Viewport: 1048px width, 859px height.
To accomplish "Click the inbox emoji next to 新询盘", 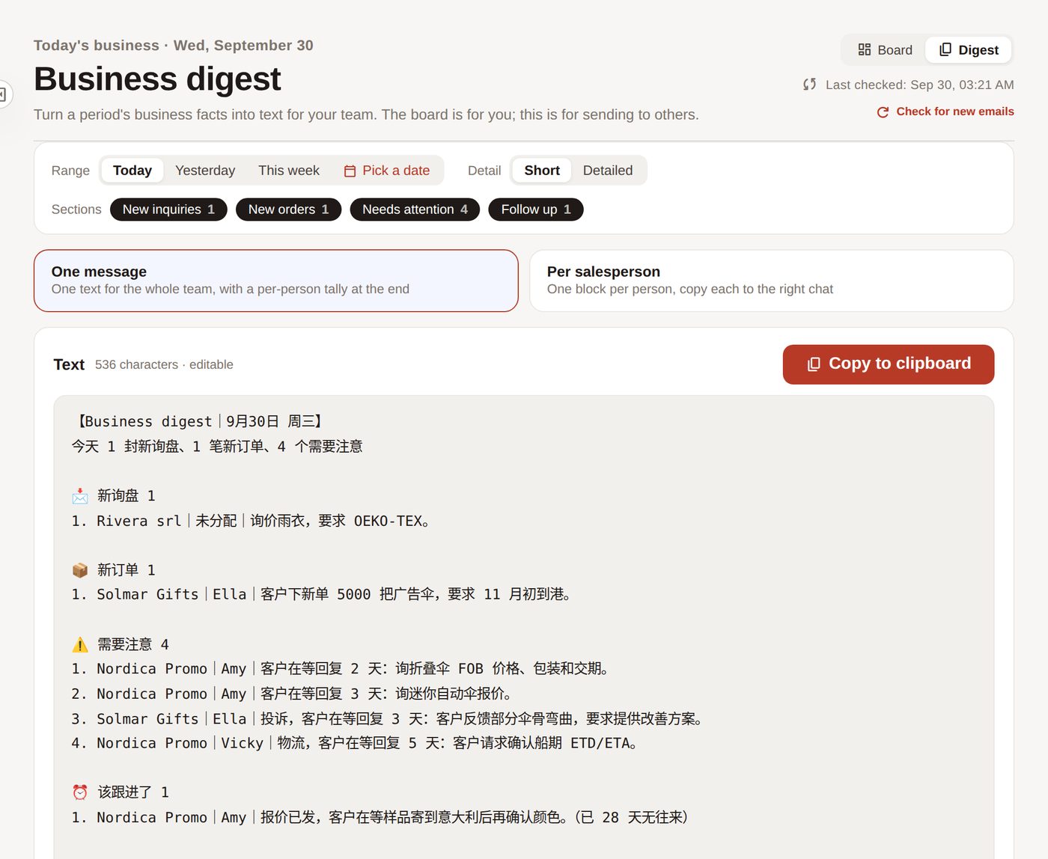I will point(80,496).
